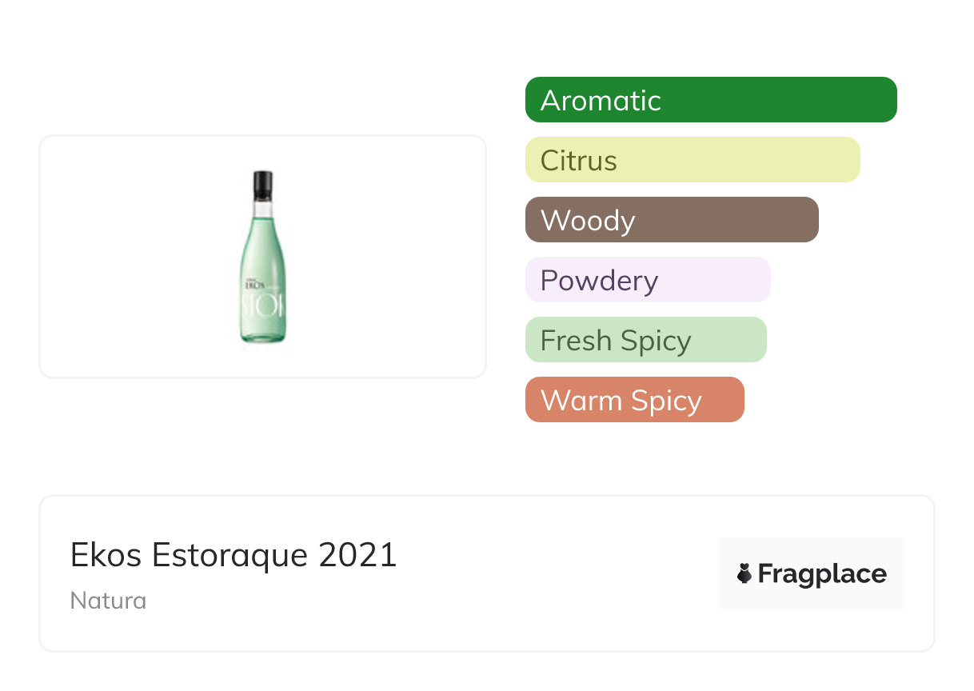974x691 pixels.
Task: Select the Powdery accord bar
Action: point(647,280)
